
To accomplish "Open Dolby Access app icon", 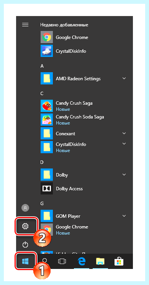I will [47, 188].
